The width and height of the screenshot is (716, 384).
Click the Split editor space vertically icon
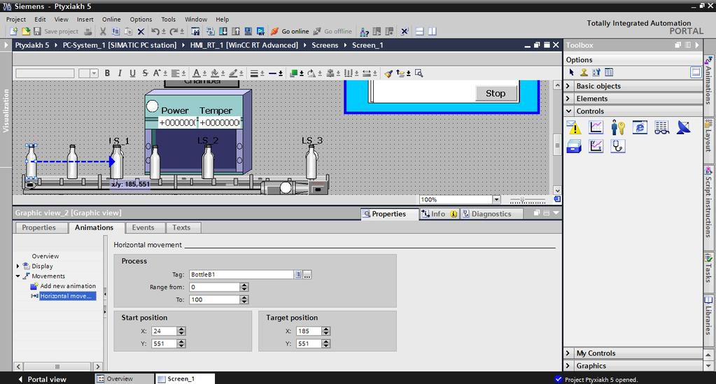coord(432,31)
